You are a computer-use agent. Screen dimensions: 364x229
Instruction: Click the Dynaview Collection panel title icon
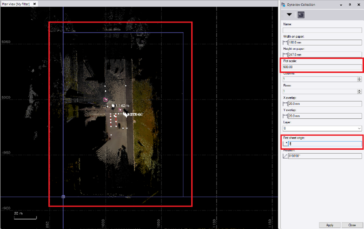[x=284, y=4]
